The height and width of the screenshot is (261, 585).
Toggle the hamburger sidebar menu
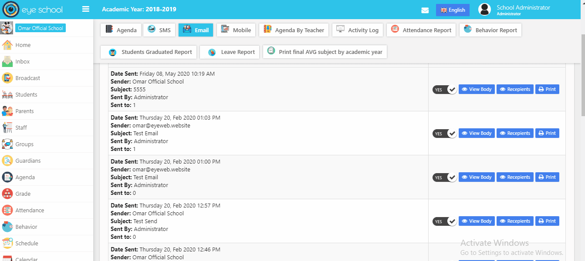86,9
